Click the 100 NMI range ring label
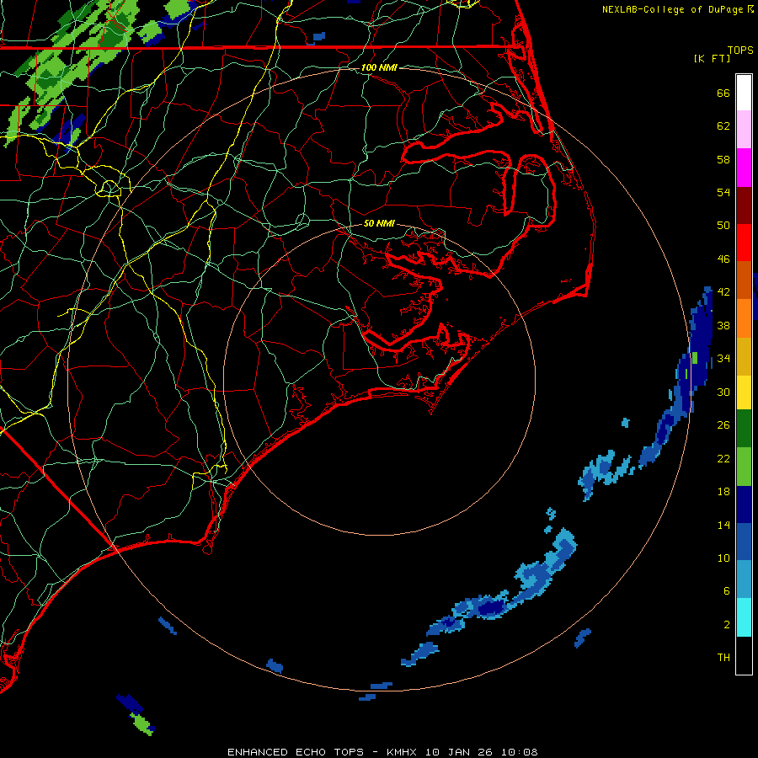Viewport: 758px width, 758px height. [379, 67]
